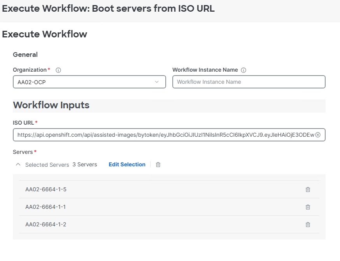This screenshot has height=261, width=340.
Task: Focus the Workflow Instance Name input field
Action: 249,82
